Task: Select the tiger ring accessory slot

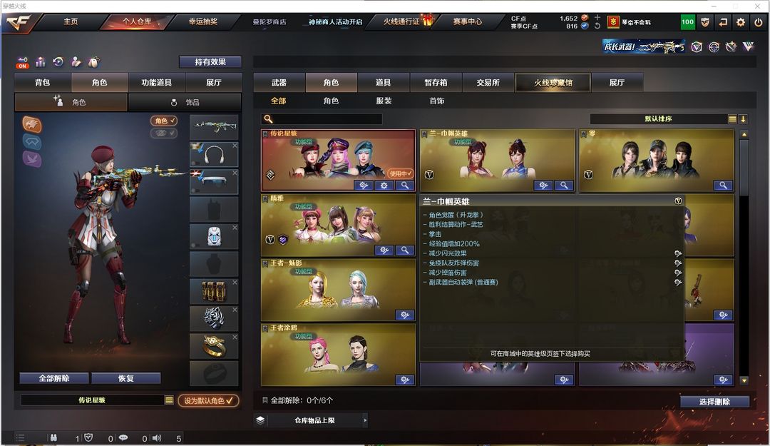Action: (x=214, y=318)
